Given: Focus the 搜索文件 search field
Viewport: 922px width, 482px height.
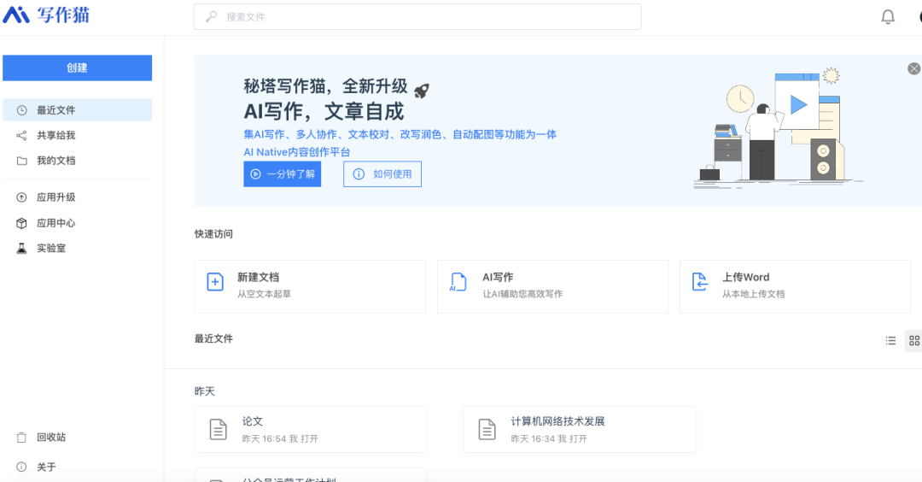Looking at the screenshot, I should [417, 16].
